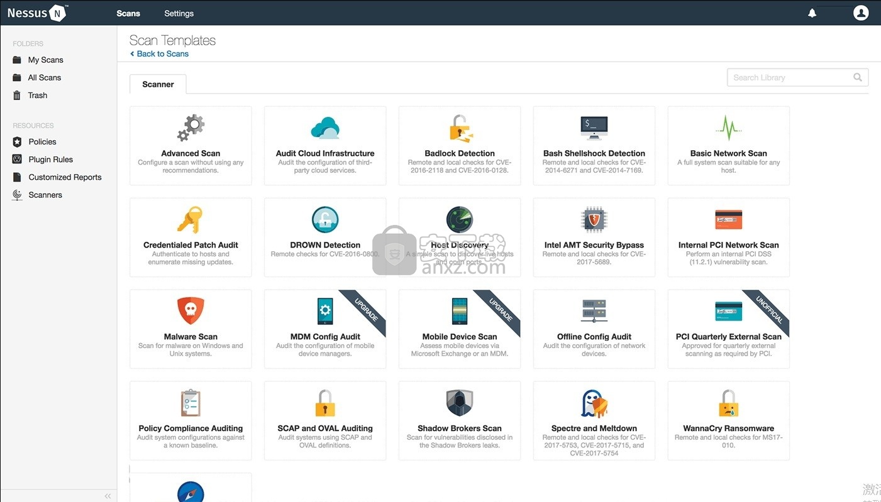The image size is (881, 502).
Task: Pick the WannaCry Ransomware crying lock icon
Action: (729, 403)
